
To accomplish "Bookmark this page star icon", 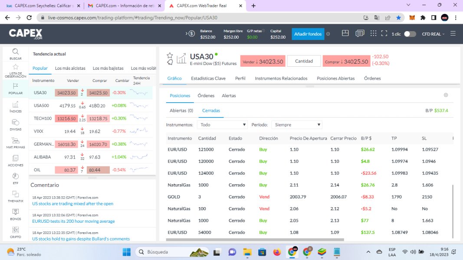I will [x=399, y=18].
